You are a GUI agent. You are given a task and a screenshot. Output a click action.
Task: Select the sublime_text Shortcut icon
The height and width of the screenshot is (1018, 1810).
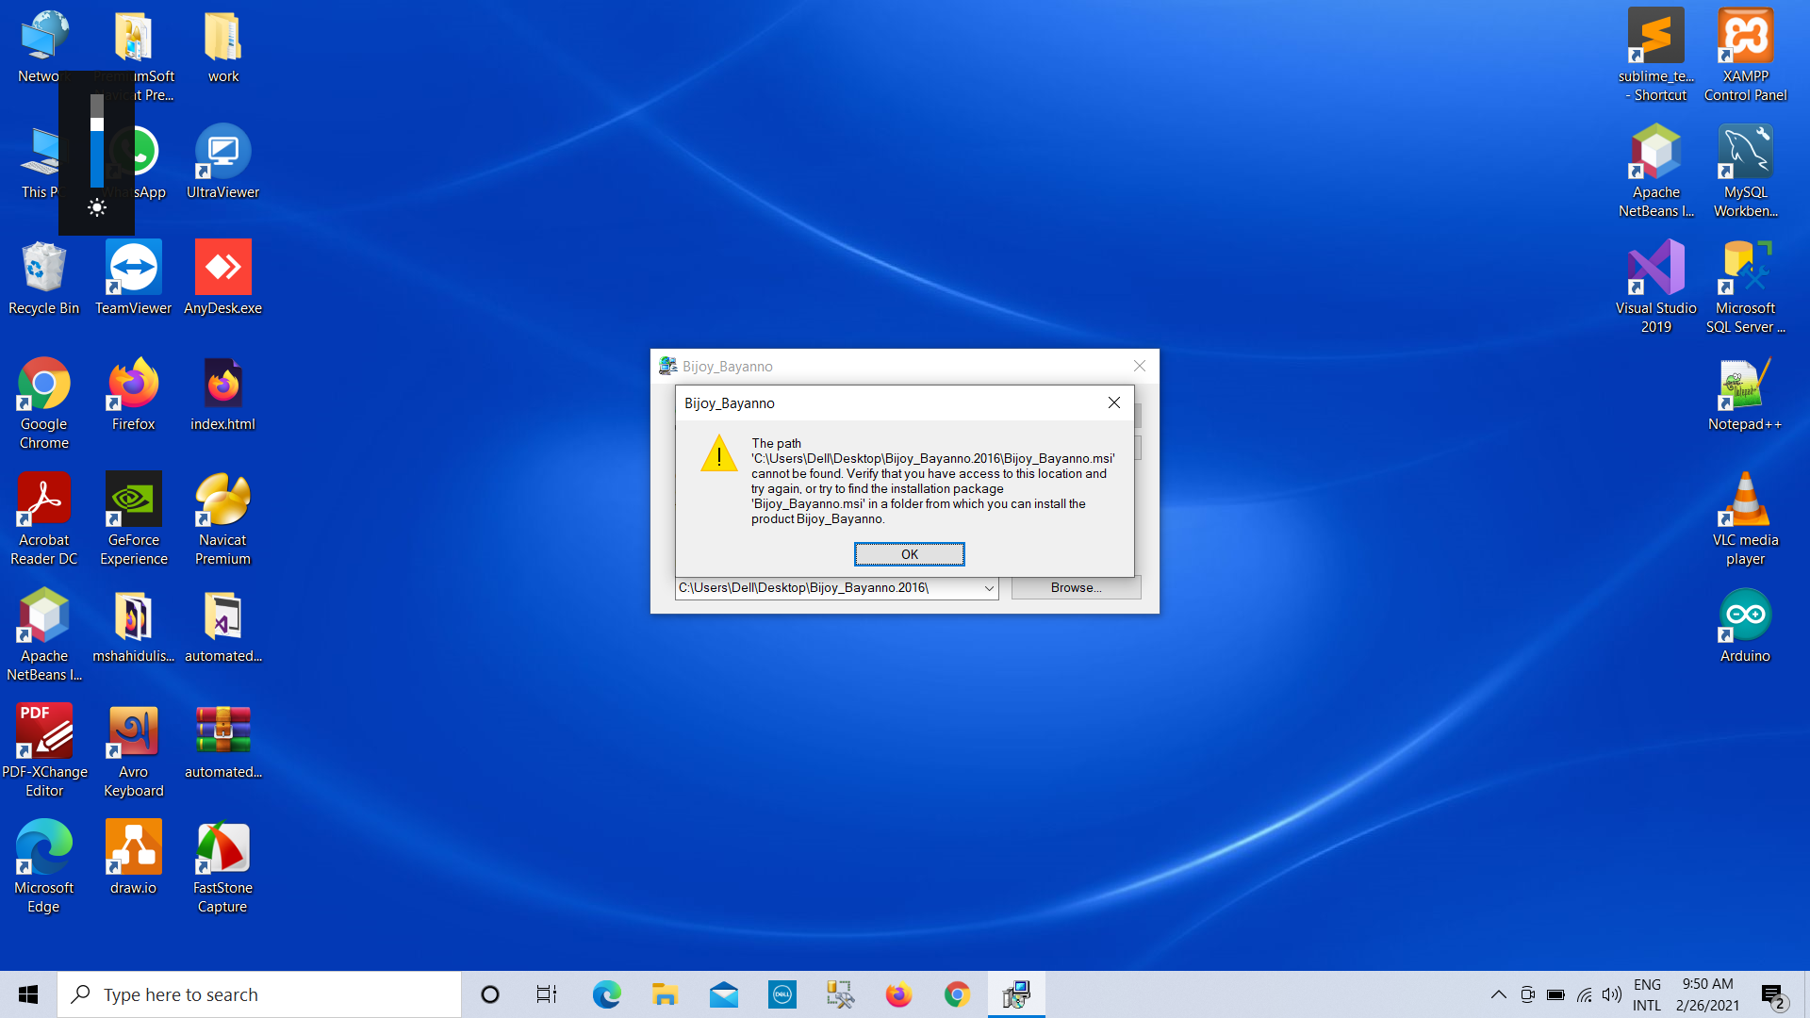[1655, 55]
